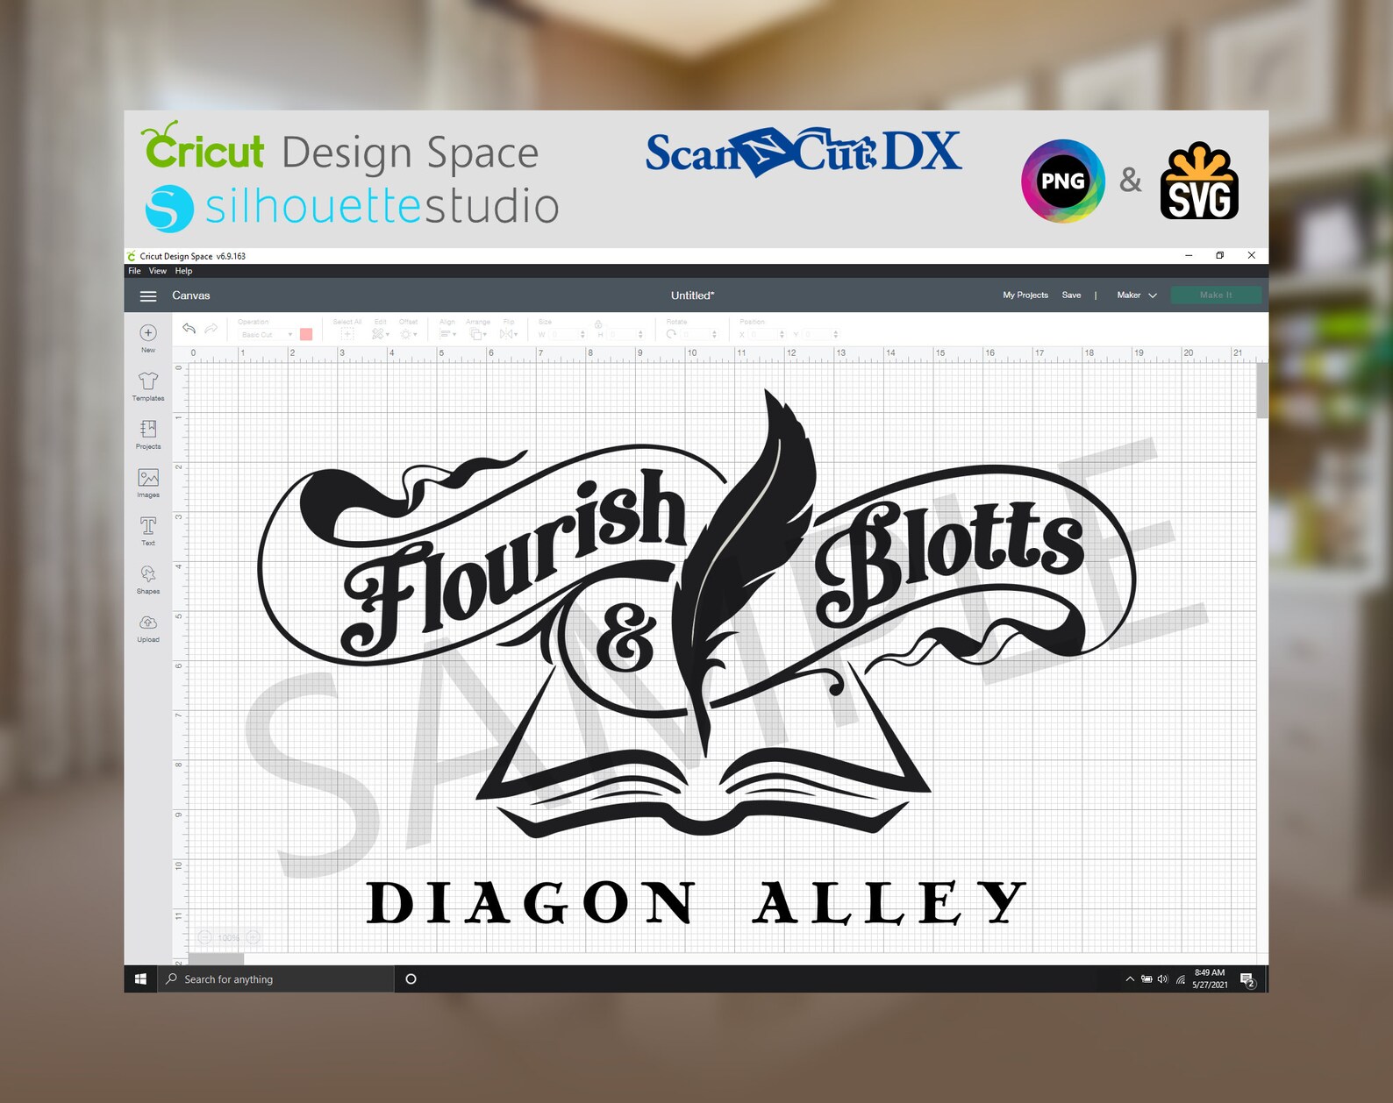Click the Rotate angle field
The width and height of the screenshot is (1393, 1103).
[x=698, y=335]
